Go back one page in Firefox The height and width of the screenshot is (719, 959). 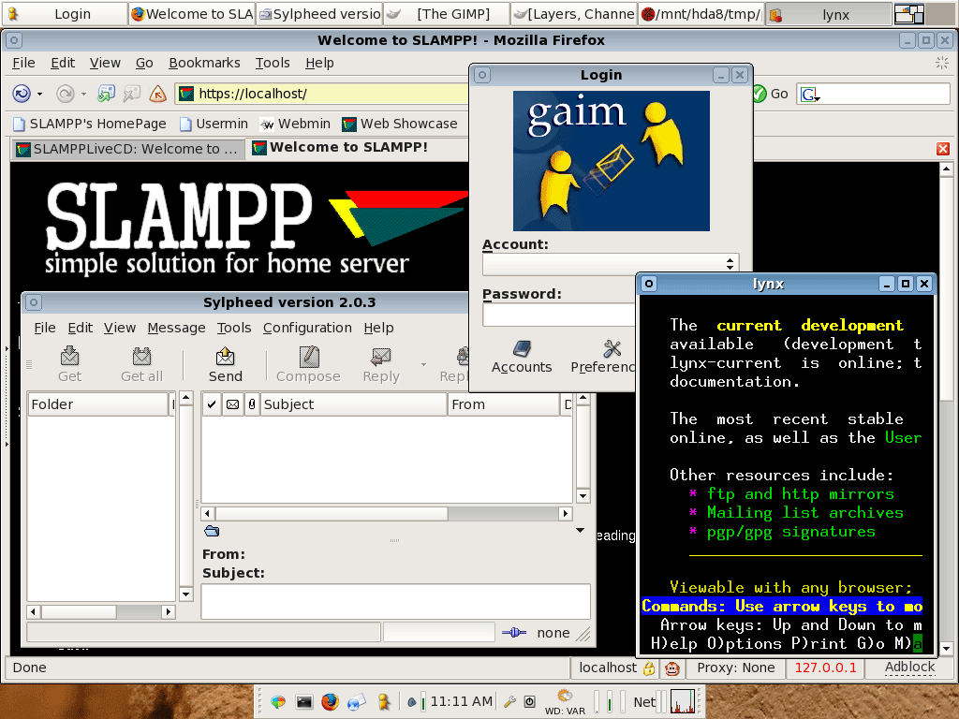click(x=22, y=94)
